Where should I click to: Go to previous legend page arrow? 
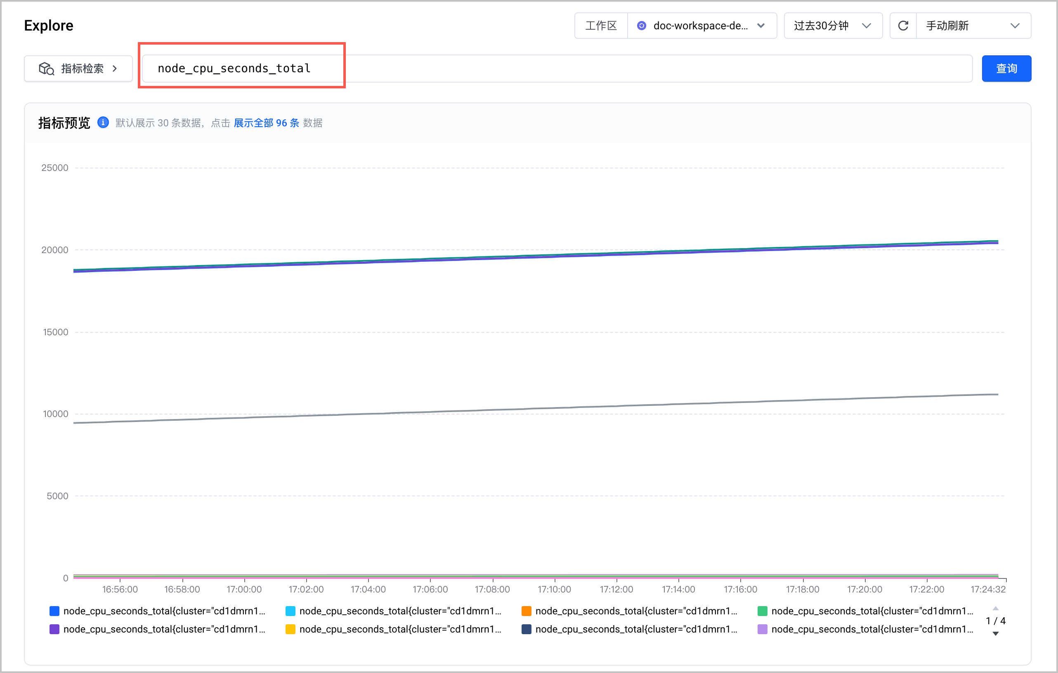996,608
